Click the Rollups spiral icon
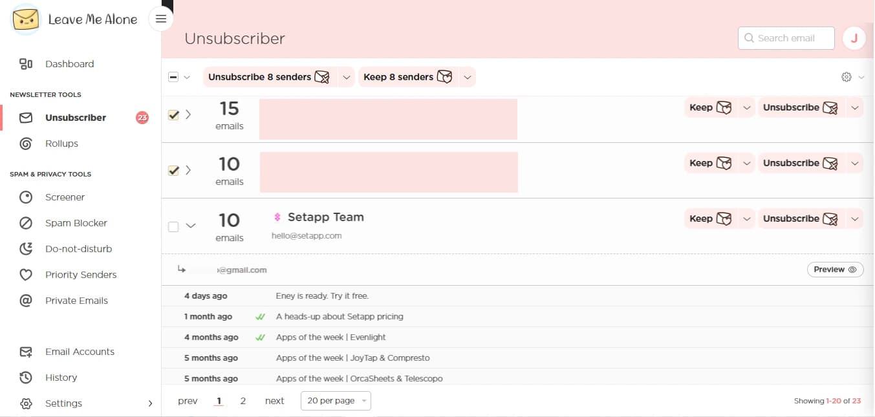 coord(26,144)
